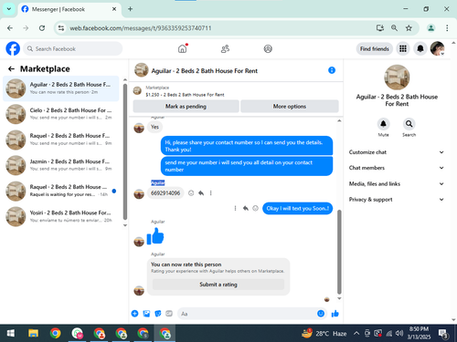
Task: Open the Chrome three-dot menu
Action: (x=447, y=28)
